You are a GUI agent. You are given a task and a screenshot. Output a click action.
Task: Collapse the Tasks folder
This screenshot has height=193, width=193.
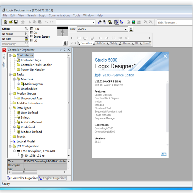10,74
